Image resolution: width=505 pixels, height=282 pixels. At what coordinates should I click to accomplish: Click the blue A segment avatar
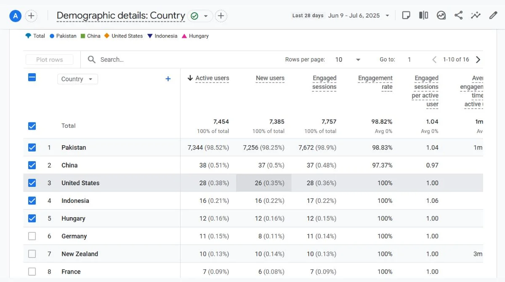[16, 16]
